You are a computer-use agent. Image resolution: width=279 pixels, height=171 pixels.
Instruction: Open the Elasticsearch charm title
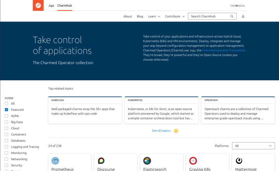(x=155, y=169)
